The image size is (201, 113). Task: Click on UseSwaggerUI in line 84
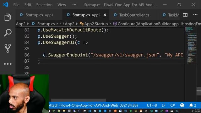click(x=58, y=42)
